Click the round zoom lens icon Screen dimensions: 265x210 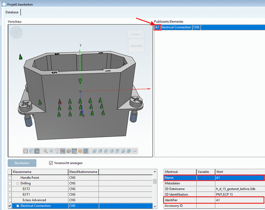pyautogui.click(x=51, y=151)
